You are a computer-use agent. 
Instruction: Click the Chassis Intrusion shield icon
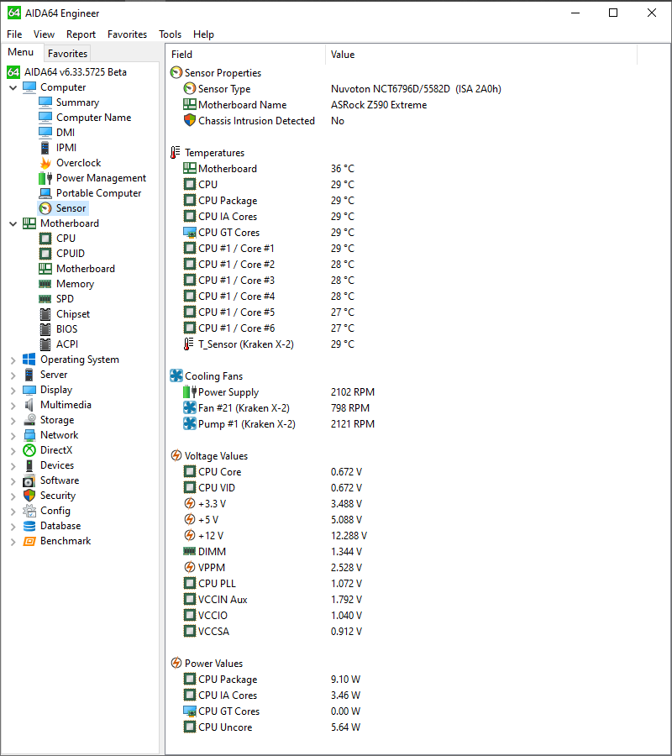tap(190, 120)
